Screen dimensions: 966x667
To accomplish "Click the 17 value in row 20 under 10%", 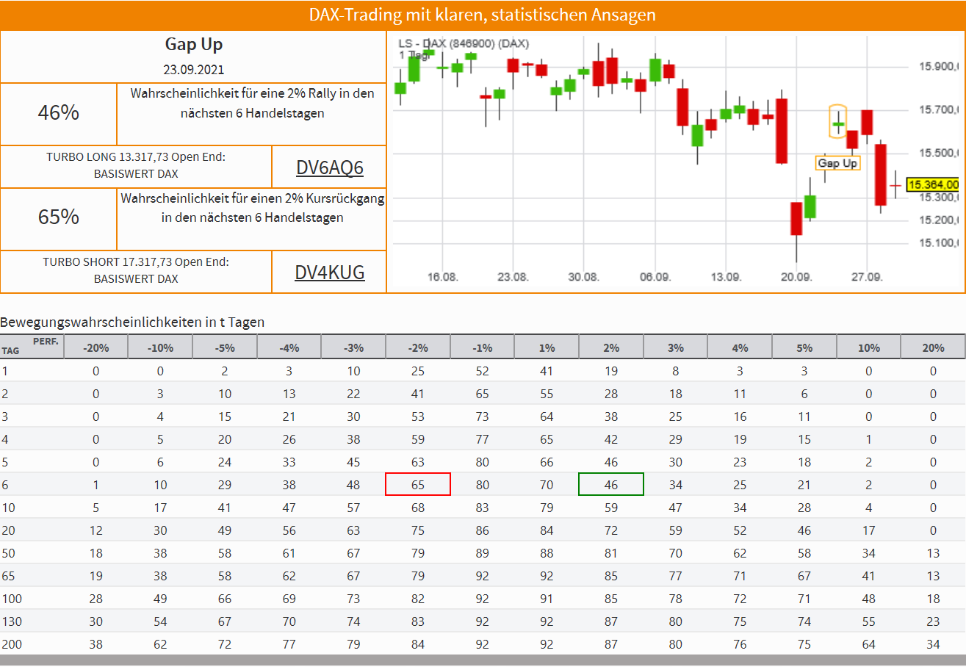I will 868,530.
